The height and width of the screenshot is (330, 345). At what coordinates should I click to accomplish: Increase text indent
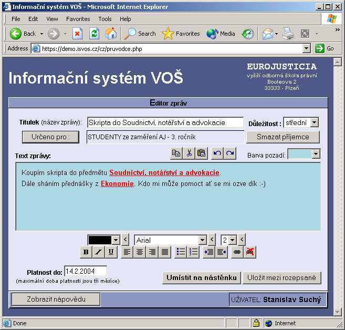click(209, 252)
